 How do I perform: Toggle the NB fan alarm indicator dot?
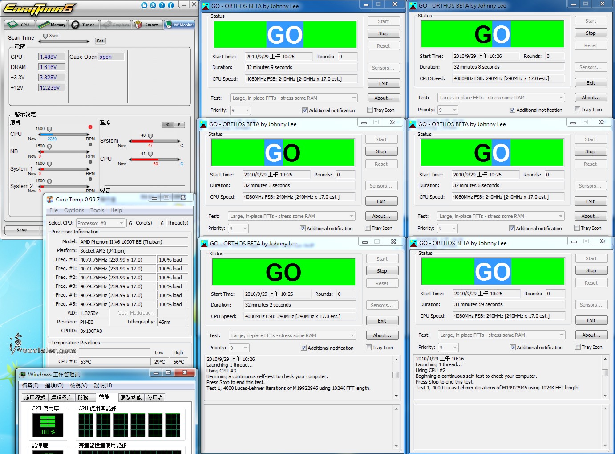point(90,144)
